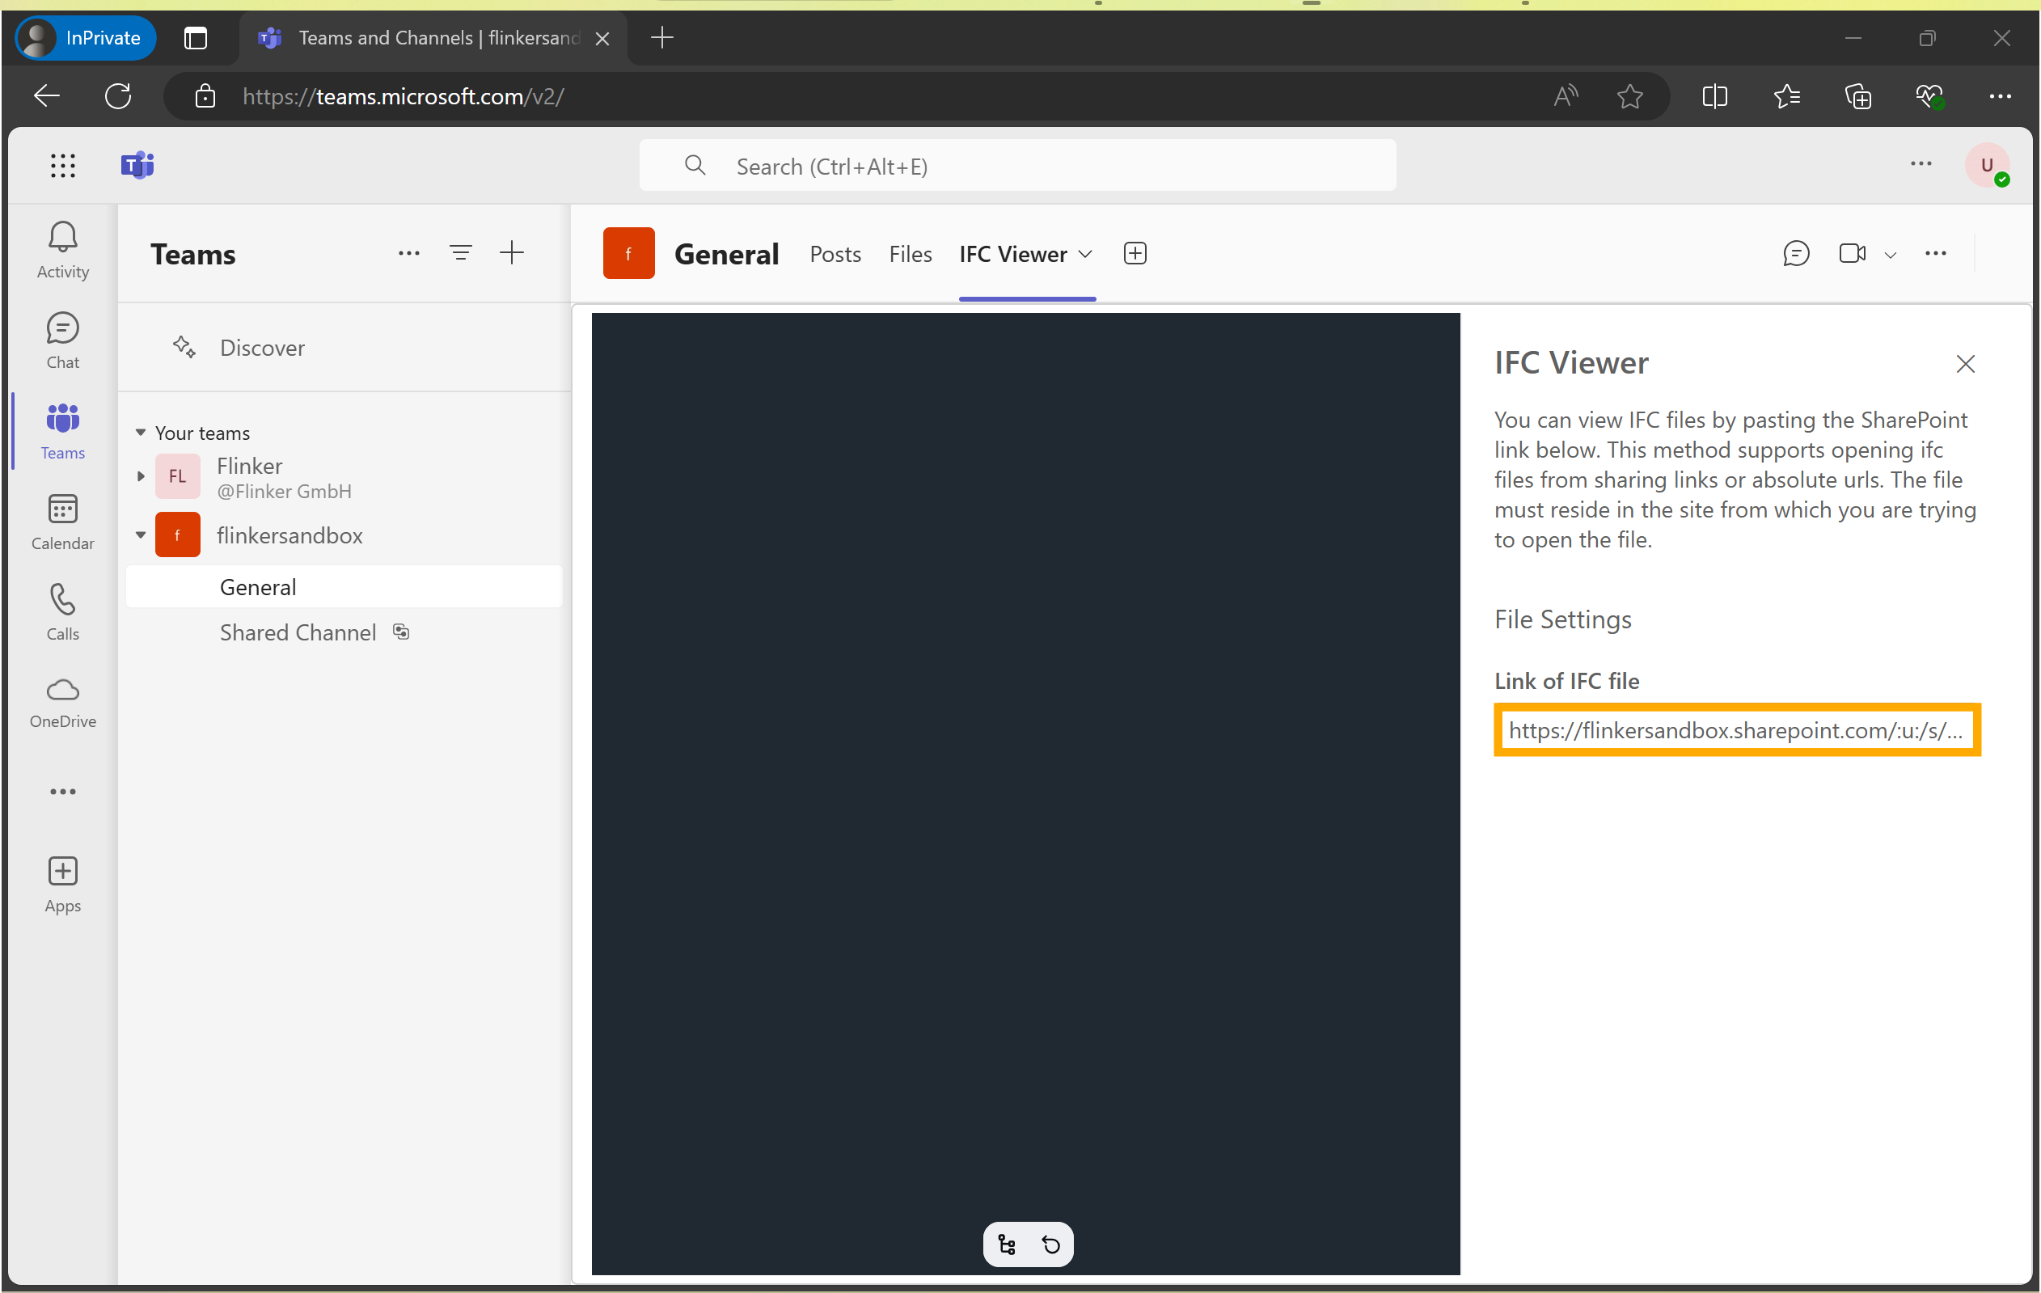Open the Apps store icon
The width and height of the screenshot is (2041, 1293).
(x=63, y=884)
